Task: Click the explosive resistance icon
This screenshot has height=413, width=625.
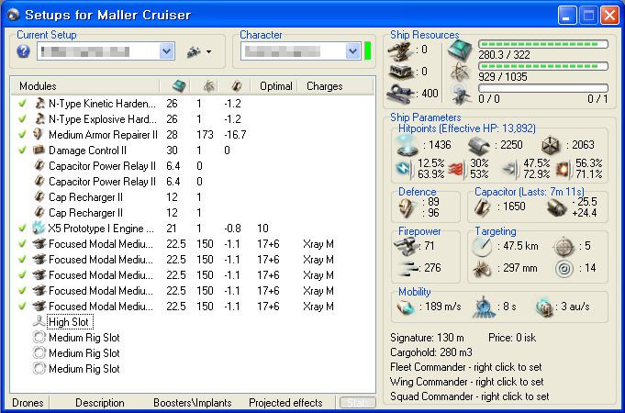Action: pos(564,169)
